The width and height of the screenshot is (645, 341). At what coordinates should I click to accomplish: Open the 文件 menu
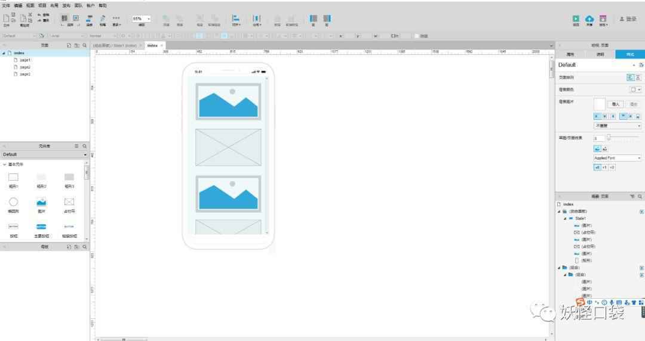(6, 5)
